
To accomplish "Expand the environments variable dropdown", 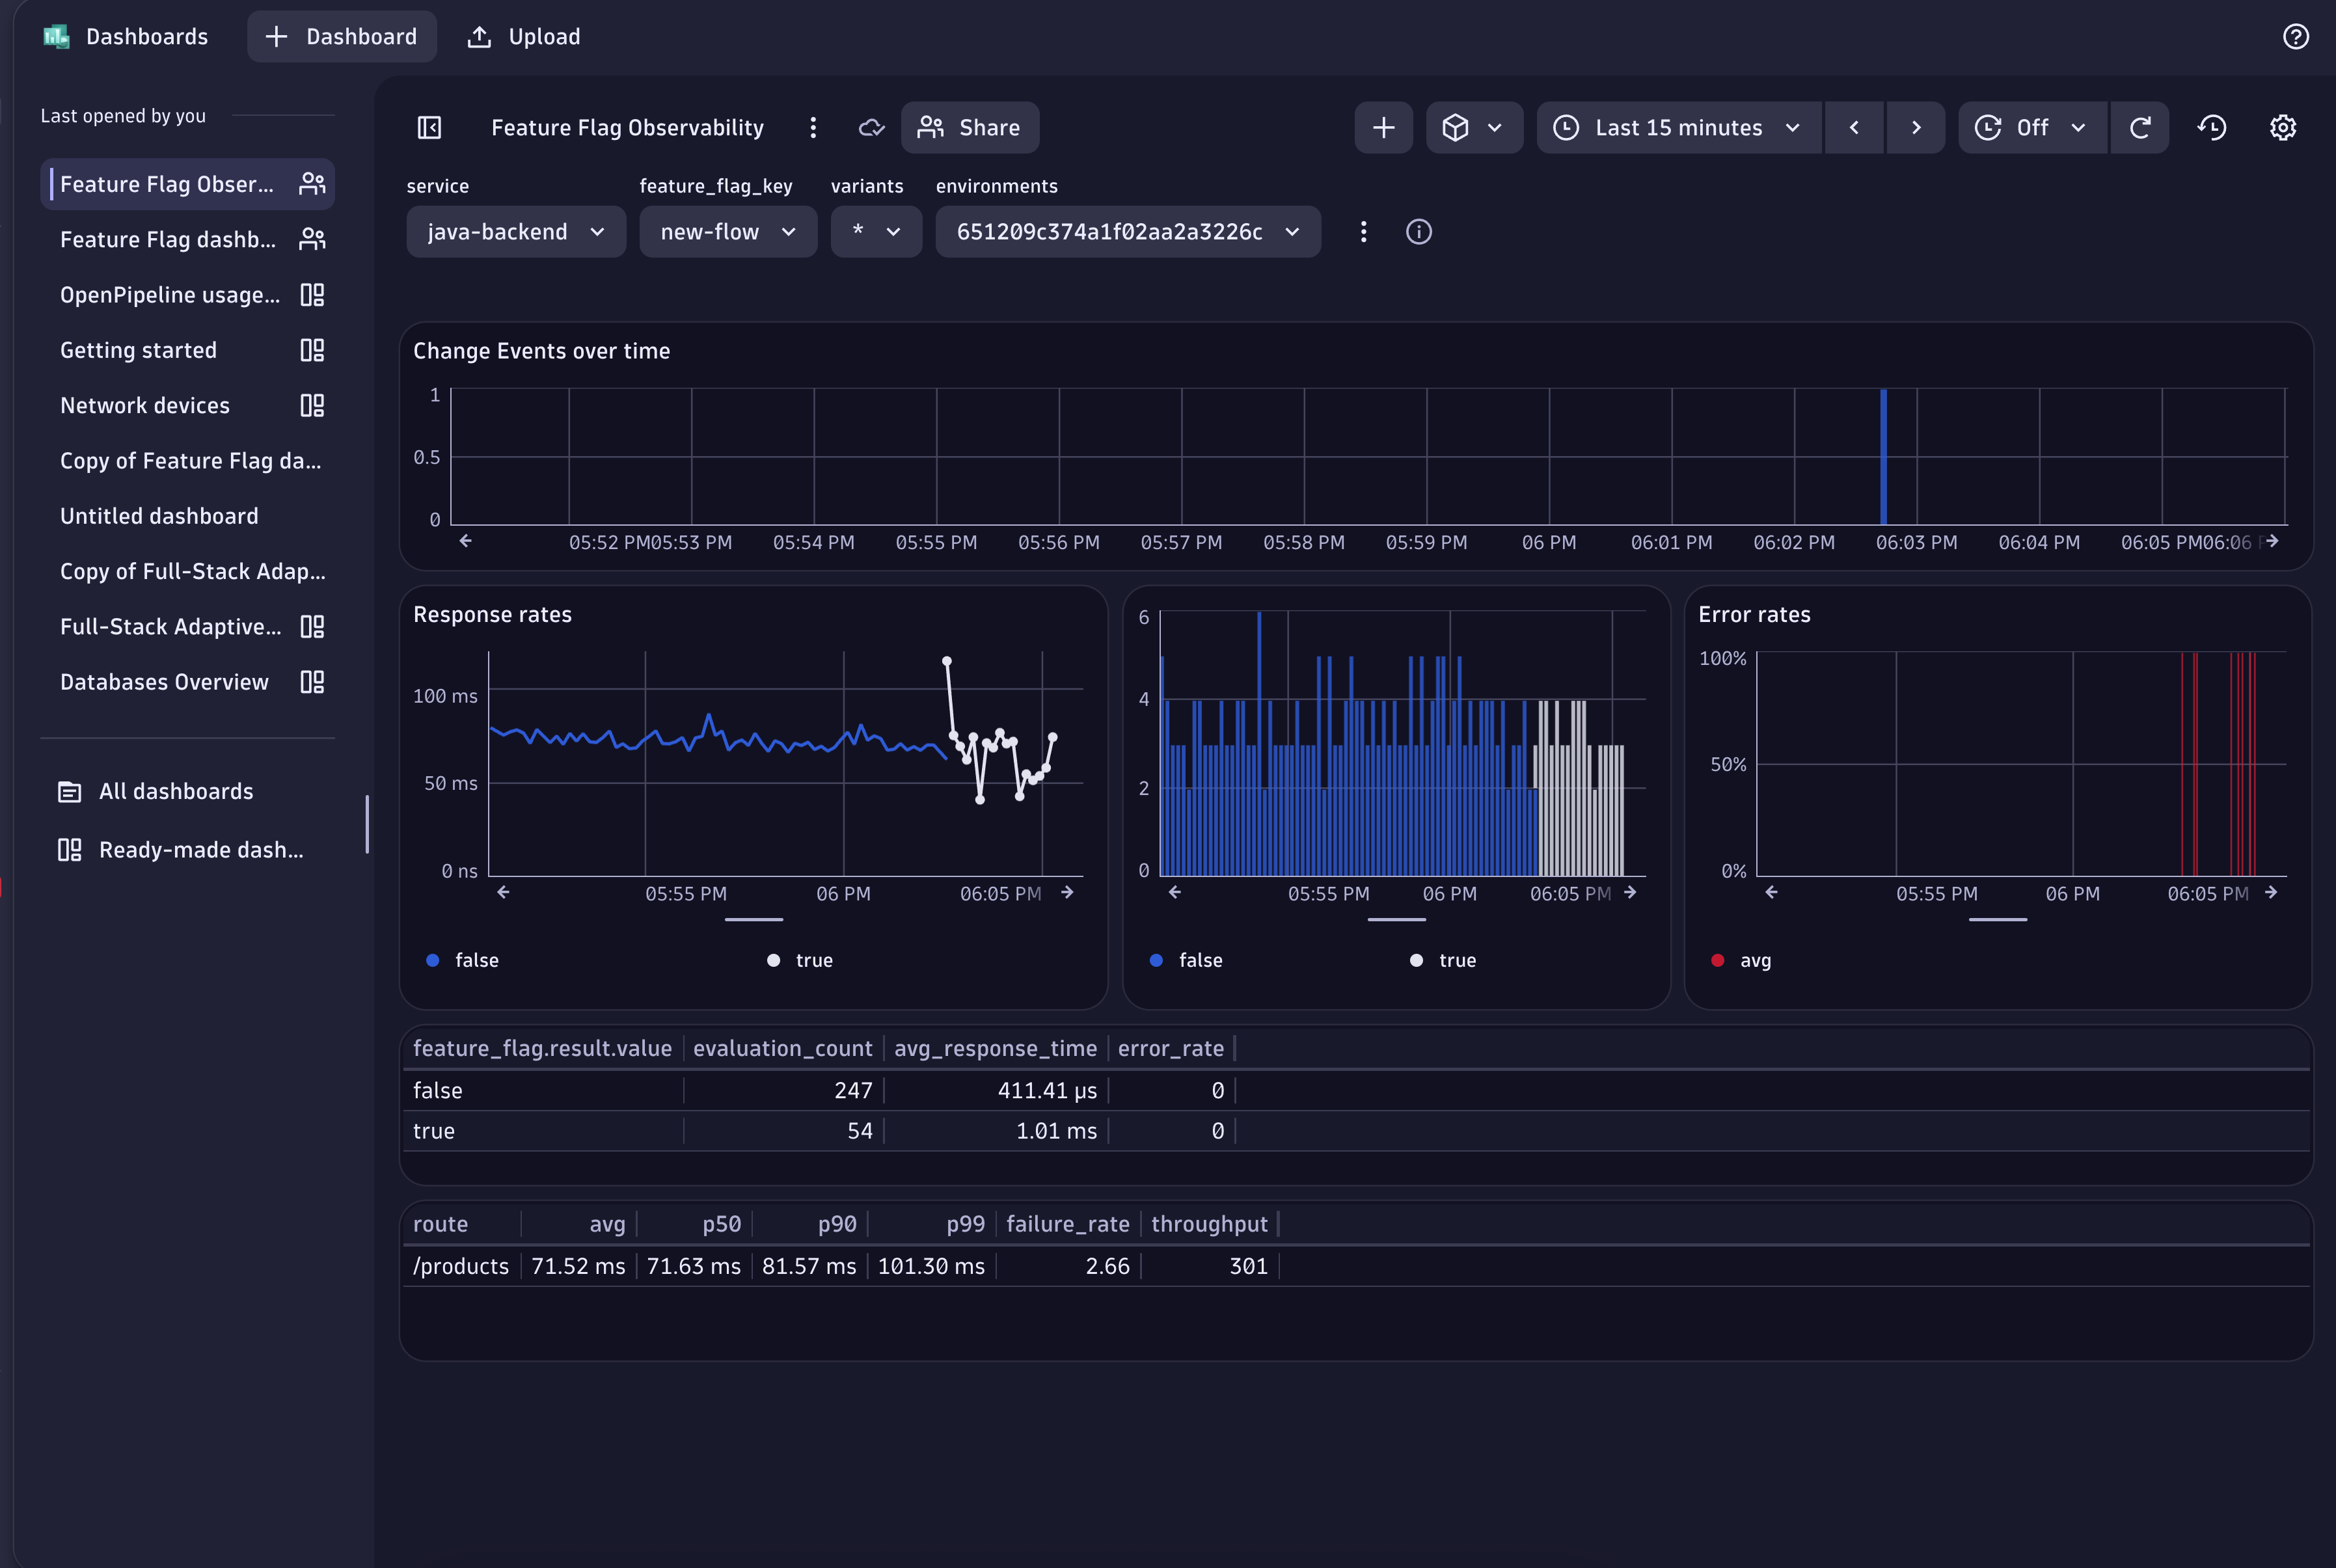I will (1127, 231).
